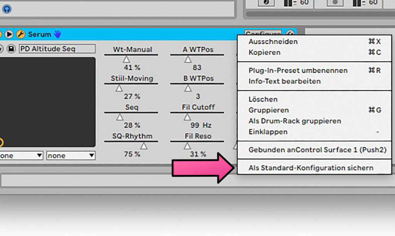
Task: Click the 75 % value under SQ-Rhythm
Action: pyautogui.click(x=132, y=154)
